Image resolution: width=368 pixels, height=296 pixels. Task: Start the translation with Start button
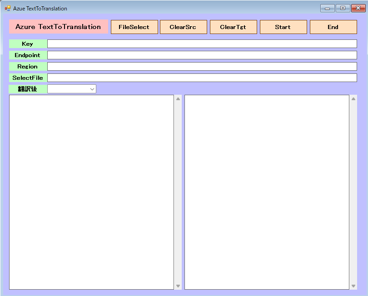click(x=283, y=27)
